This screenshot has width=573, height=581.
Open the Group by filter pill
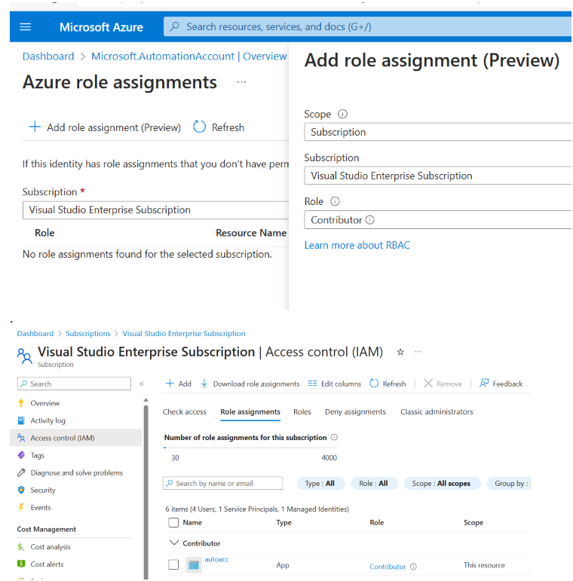click(508, 484)
